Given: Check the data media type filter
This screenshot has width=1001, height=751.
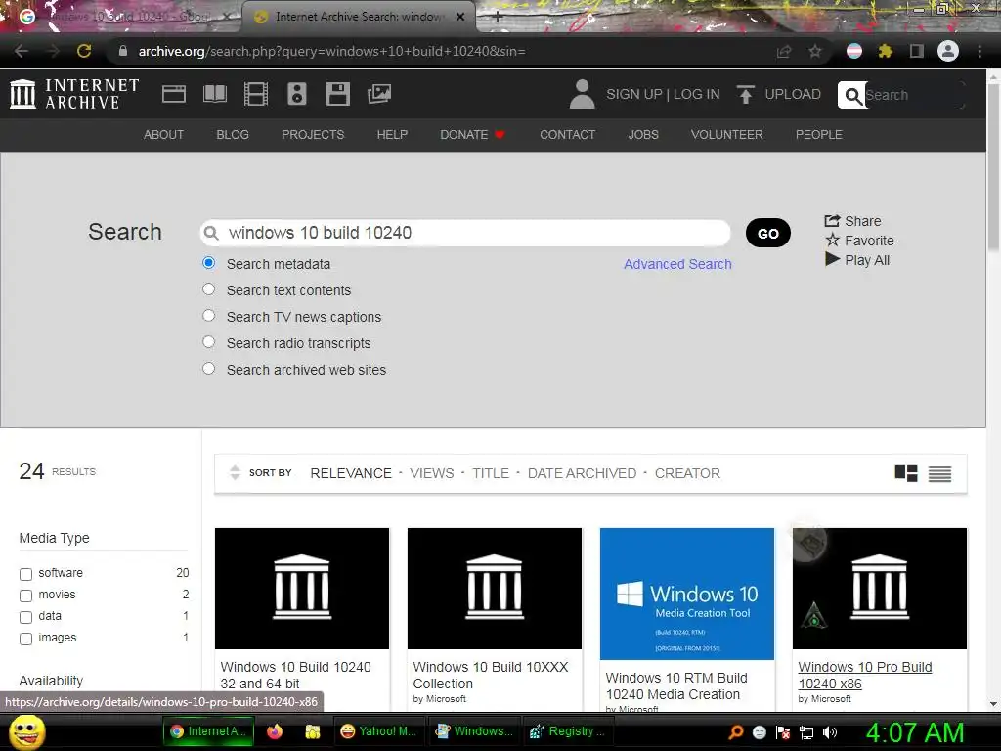Looking at the screenshot, I should pyautogui.click(x=26, y=618).
